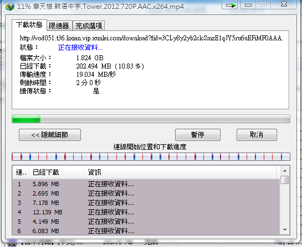Select connection row with 12.139 MB
This screenshot has width=302, height=247.
pyautogui.click(x=146, y=212)
